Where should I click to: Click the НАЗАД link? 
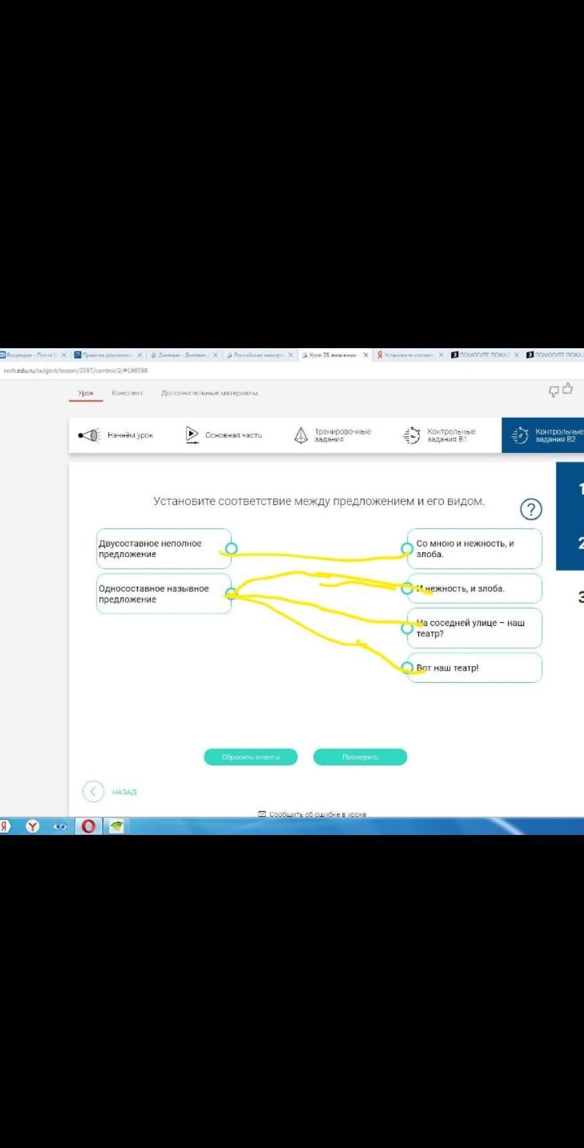coord(124,792)
